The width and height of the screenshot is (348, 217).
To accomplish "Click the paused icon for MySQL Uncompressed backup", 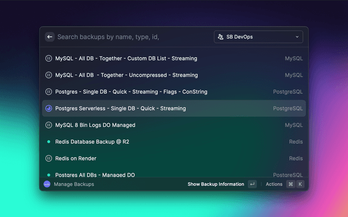I will tap(48, 75).
